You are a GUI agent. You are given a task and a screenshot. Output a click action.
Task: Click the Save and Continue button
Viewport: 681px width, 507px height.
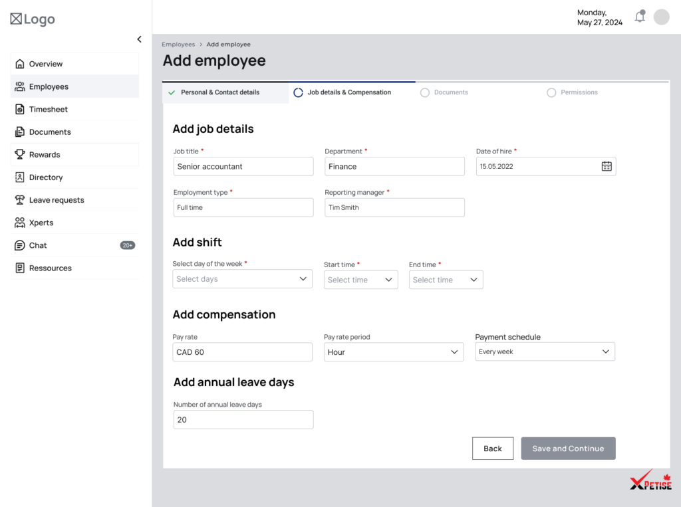click(568, 449)
